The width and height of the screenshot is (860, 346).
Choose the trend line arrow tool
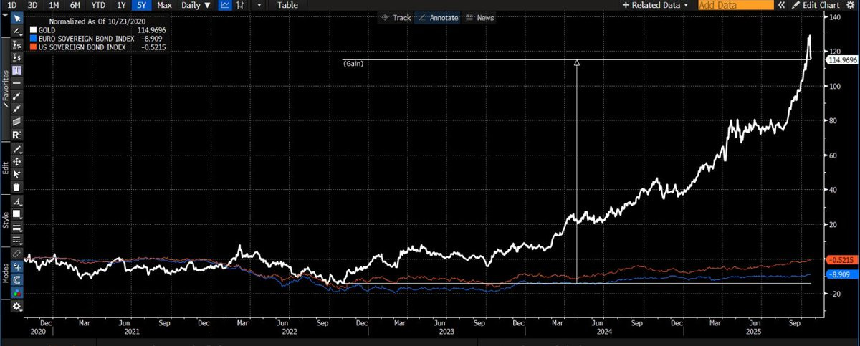pos(17,109)
